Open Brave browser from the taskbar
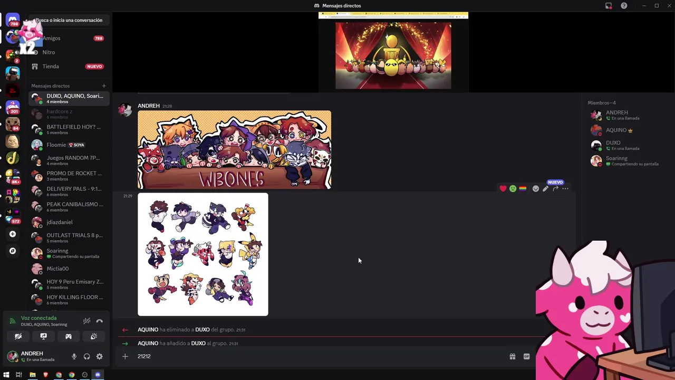 click(x=45, y=375)
